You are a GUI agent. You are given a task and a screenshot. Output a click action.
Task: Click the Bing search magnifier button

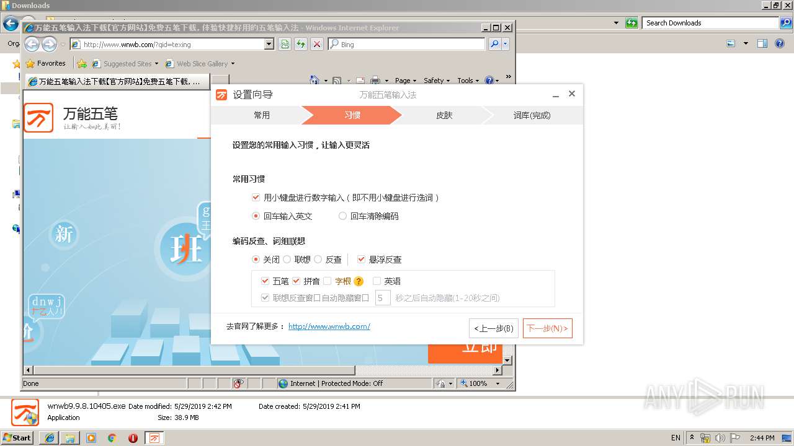[494, 44]
